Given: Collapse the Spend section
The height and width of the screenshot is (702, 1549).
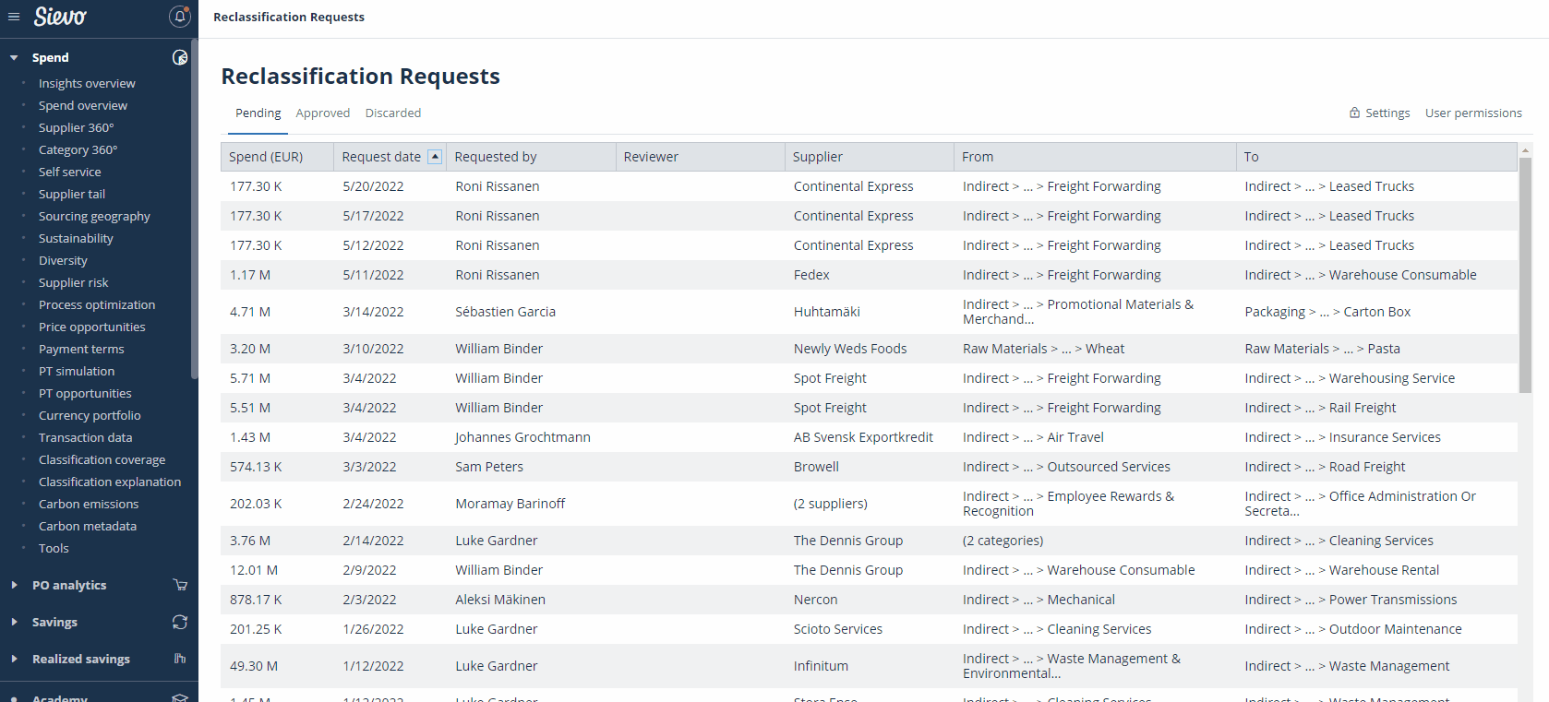Looking at the screenshot, I should (14, 57).
